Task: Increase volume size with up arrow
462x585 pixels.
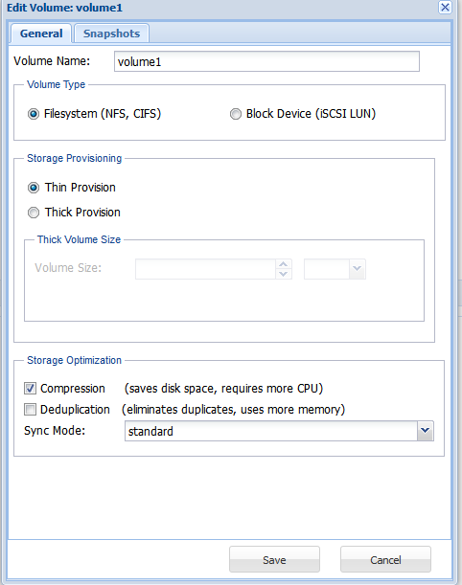Action: (284, 264)
